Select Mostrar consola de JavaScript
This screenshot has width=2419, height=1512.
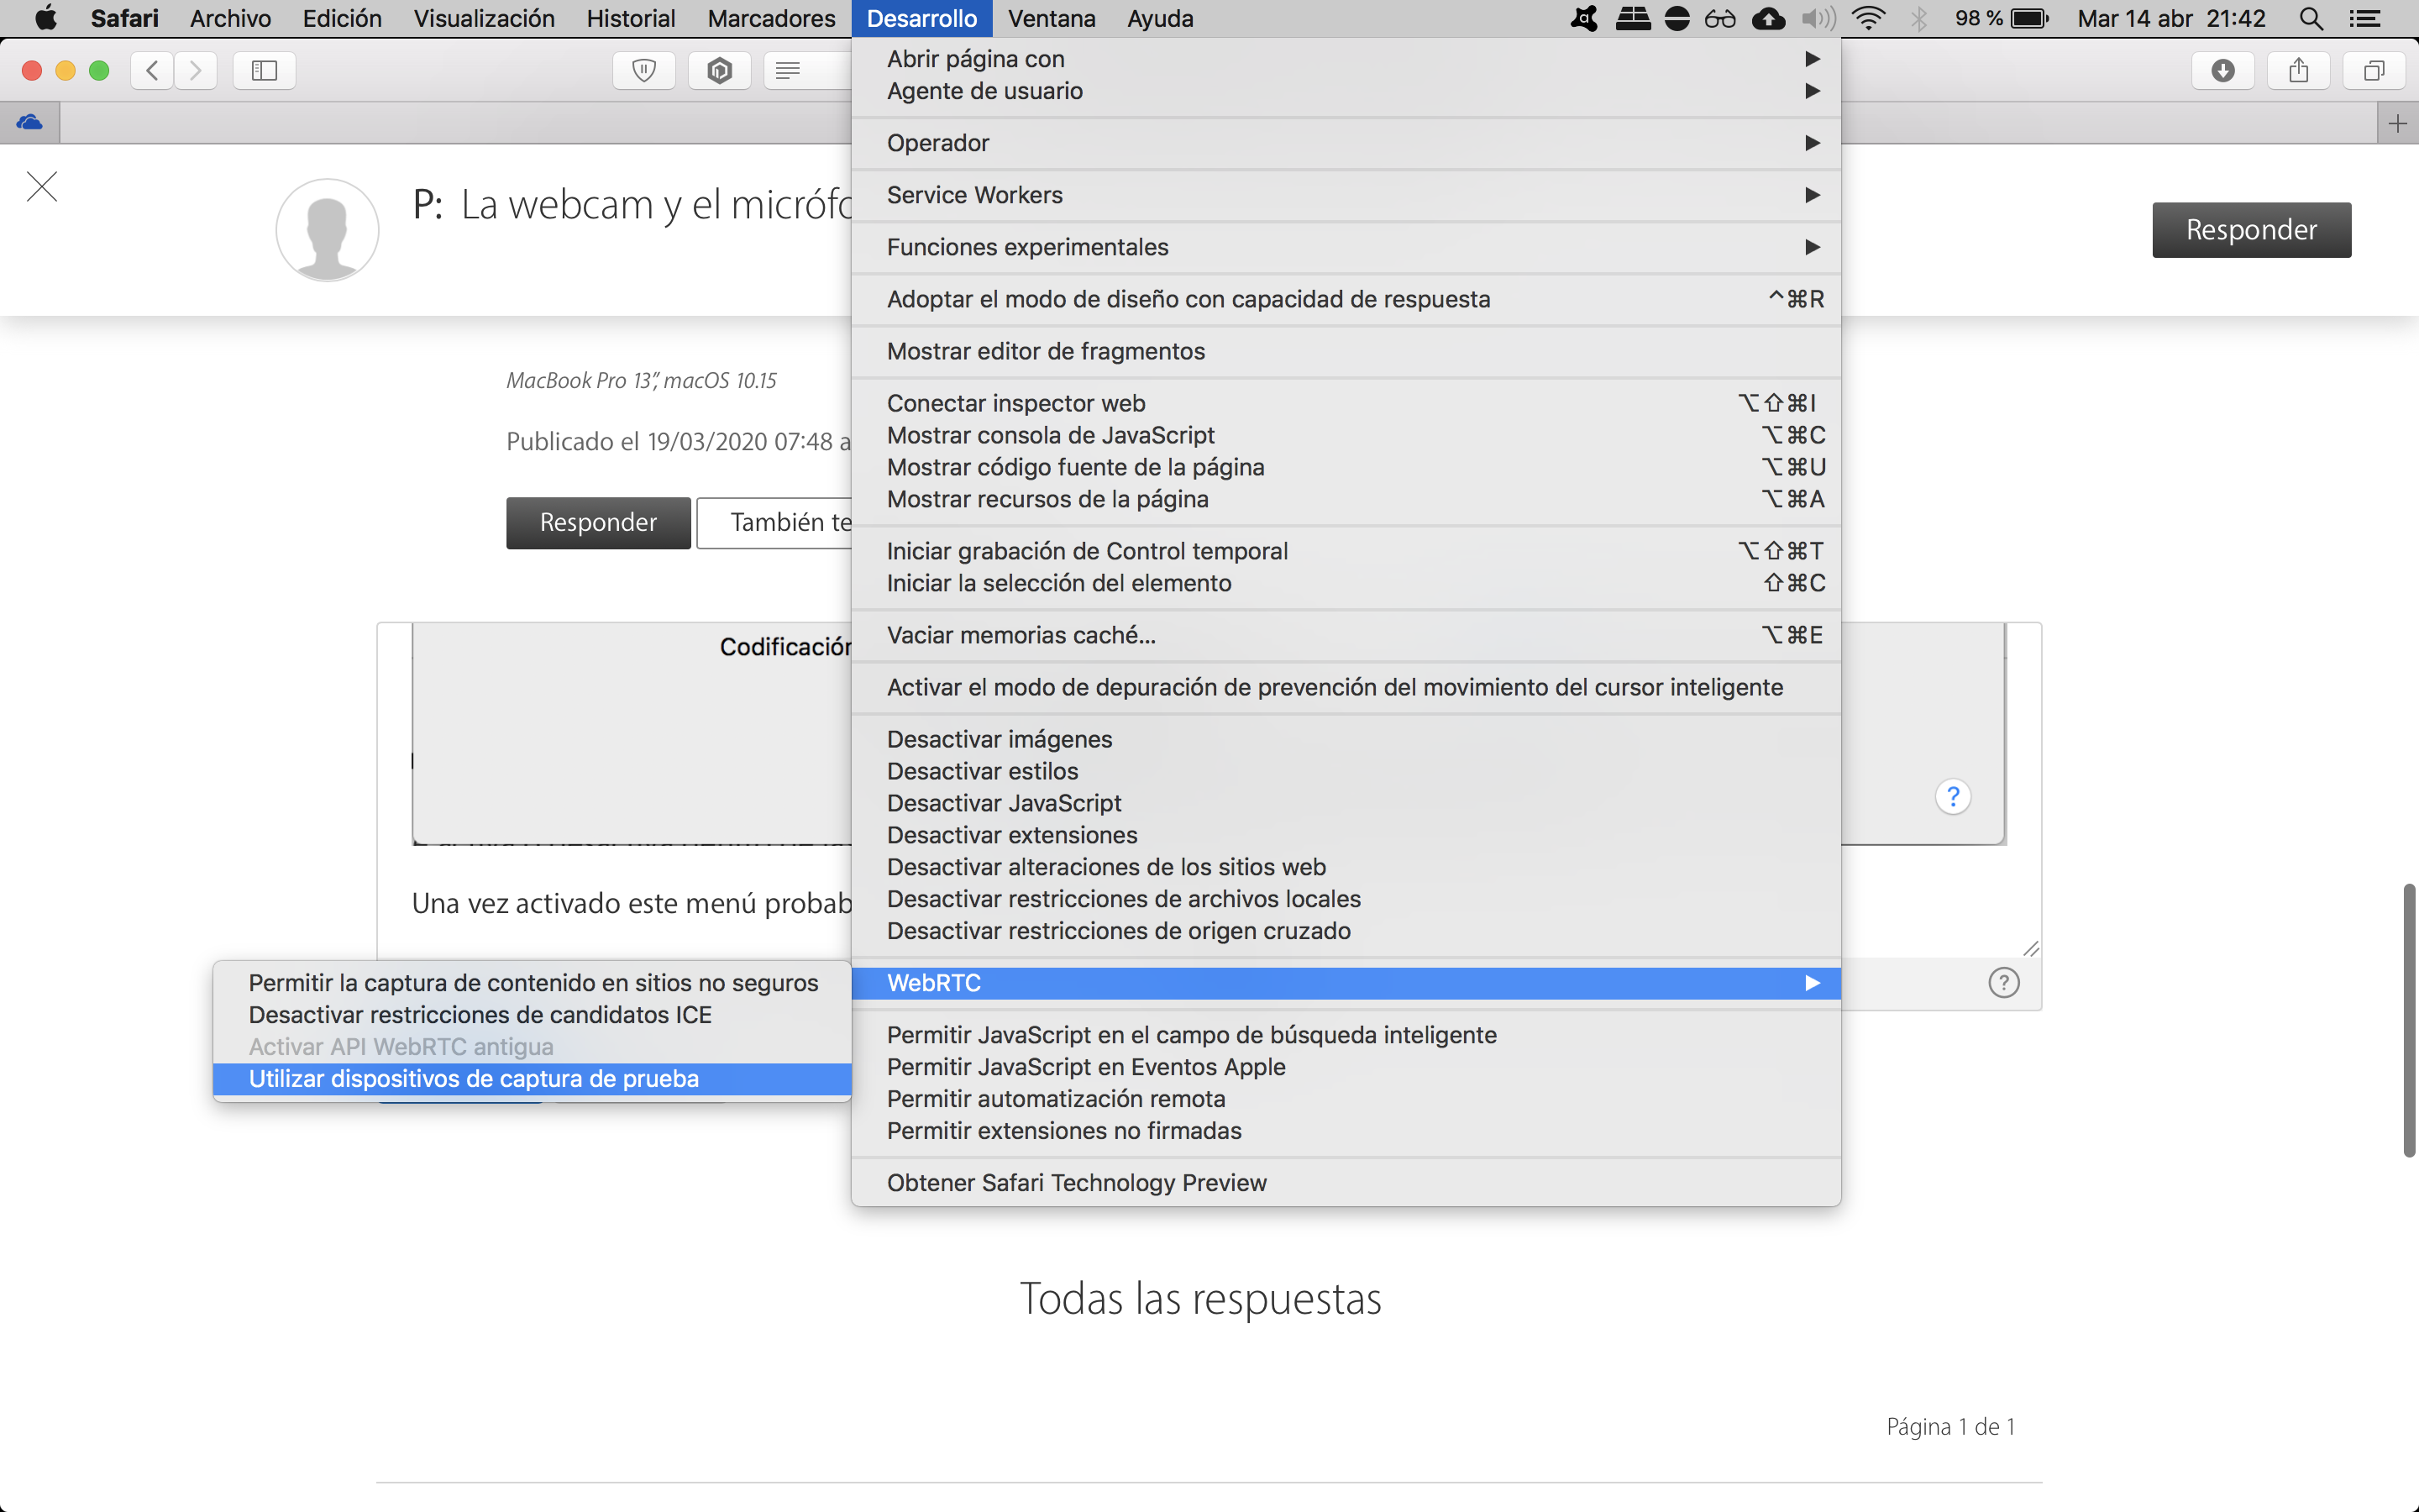1051,435
